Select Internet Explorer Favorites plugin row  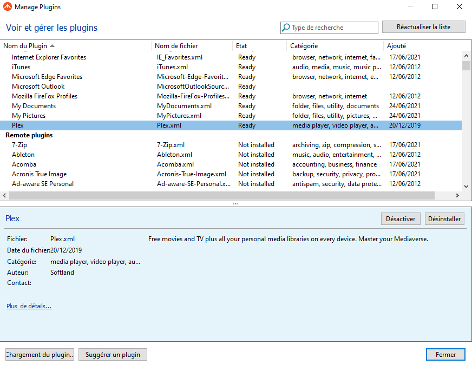click(x=231, y=57)
